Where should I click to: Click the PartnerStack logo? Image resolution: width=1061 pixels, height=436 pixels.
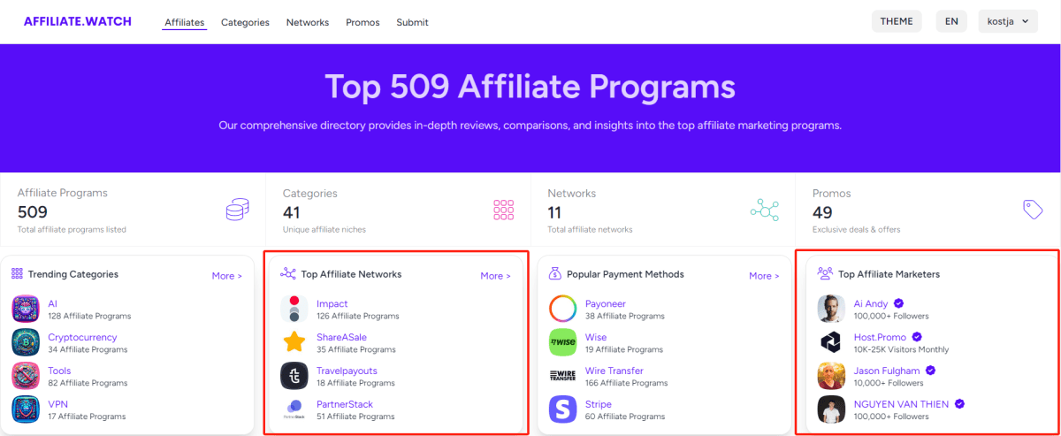(294, 409)
